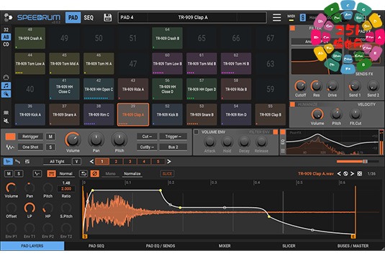Click the end marker E in waveform
The image size is (385, 261).
click(353, 237)
